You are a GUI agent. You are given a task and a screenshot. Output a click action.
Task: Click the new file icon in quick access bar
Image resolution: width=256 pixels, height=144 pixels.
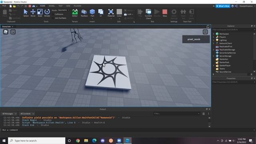click(11, 6)
